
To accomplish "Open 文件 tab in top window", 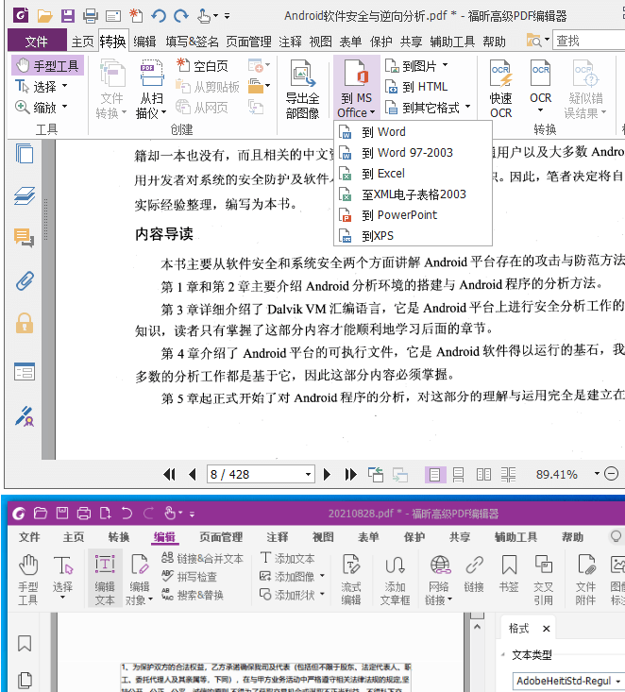I will point(37,42).
